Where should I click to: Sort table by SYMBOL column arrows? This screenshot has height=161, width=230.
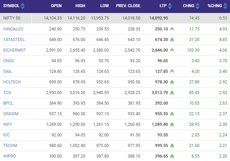pos(23,6)
